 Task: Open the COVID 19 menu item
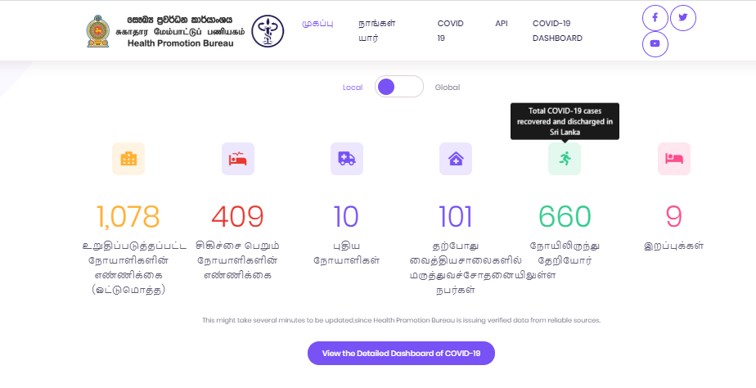(x=450, y=30)
